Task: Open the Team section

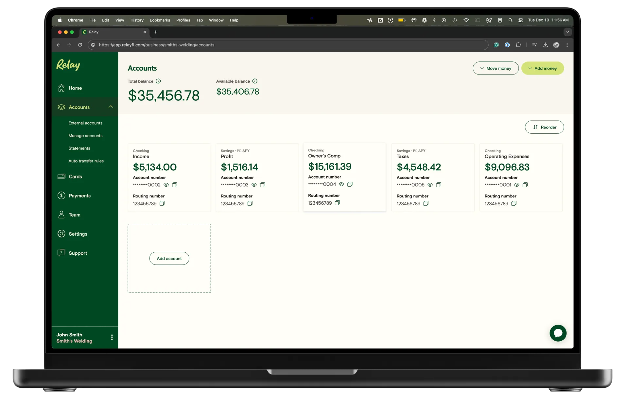Action: 74,215
